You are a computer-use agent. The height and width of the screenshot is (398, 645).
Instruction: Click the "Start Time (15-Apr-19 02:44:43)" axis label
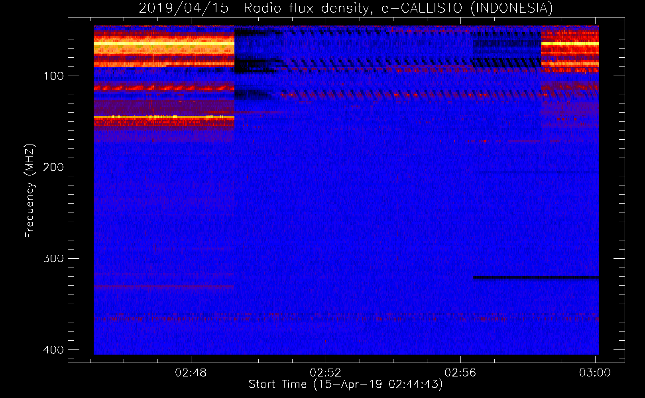coord(346,384)
